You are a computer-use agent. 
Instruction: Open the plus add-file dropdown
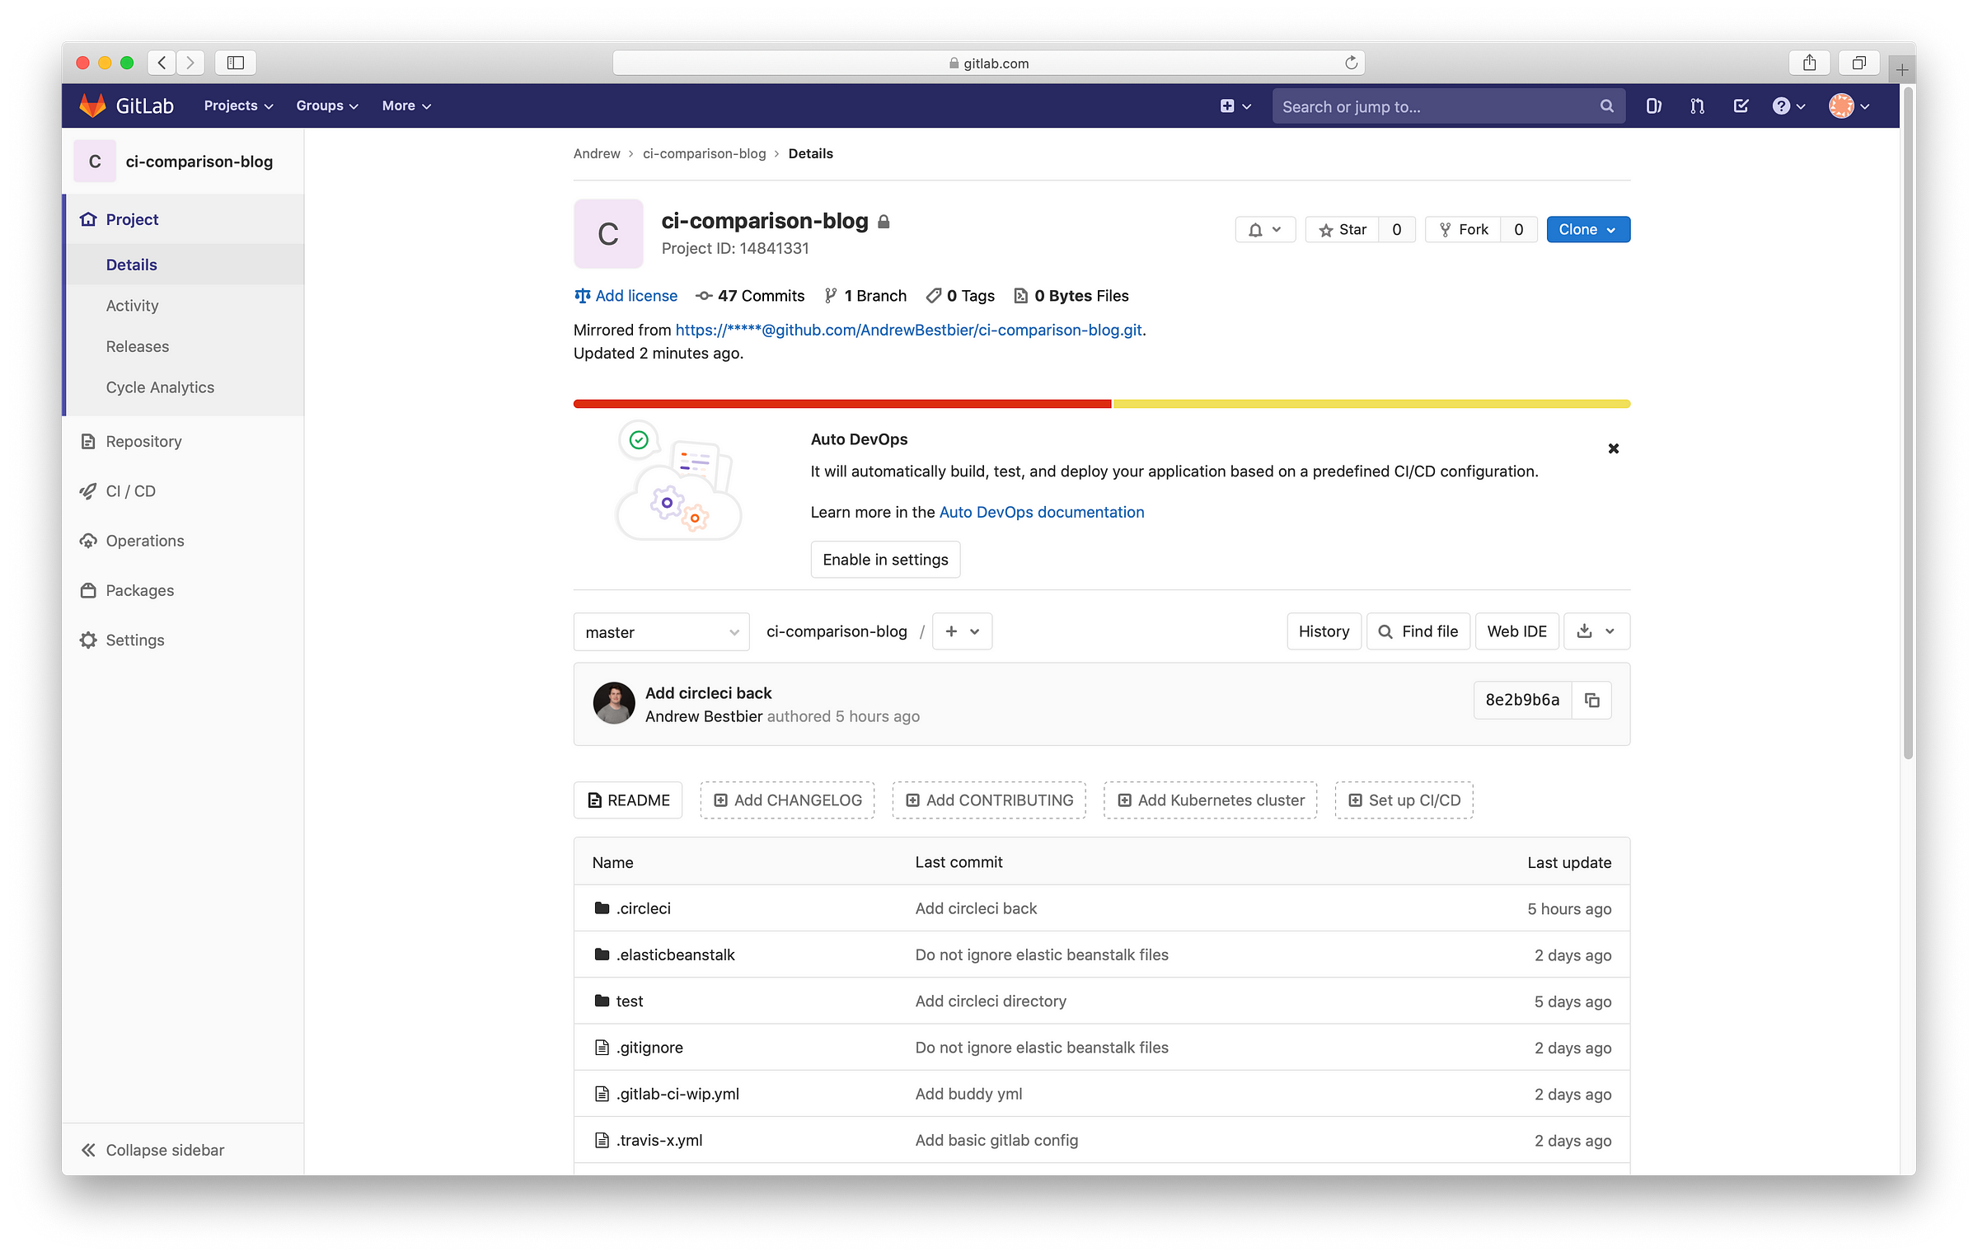[x=962, y=631]
